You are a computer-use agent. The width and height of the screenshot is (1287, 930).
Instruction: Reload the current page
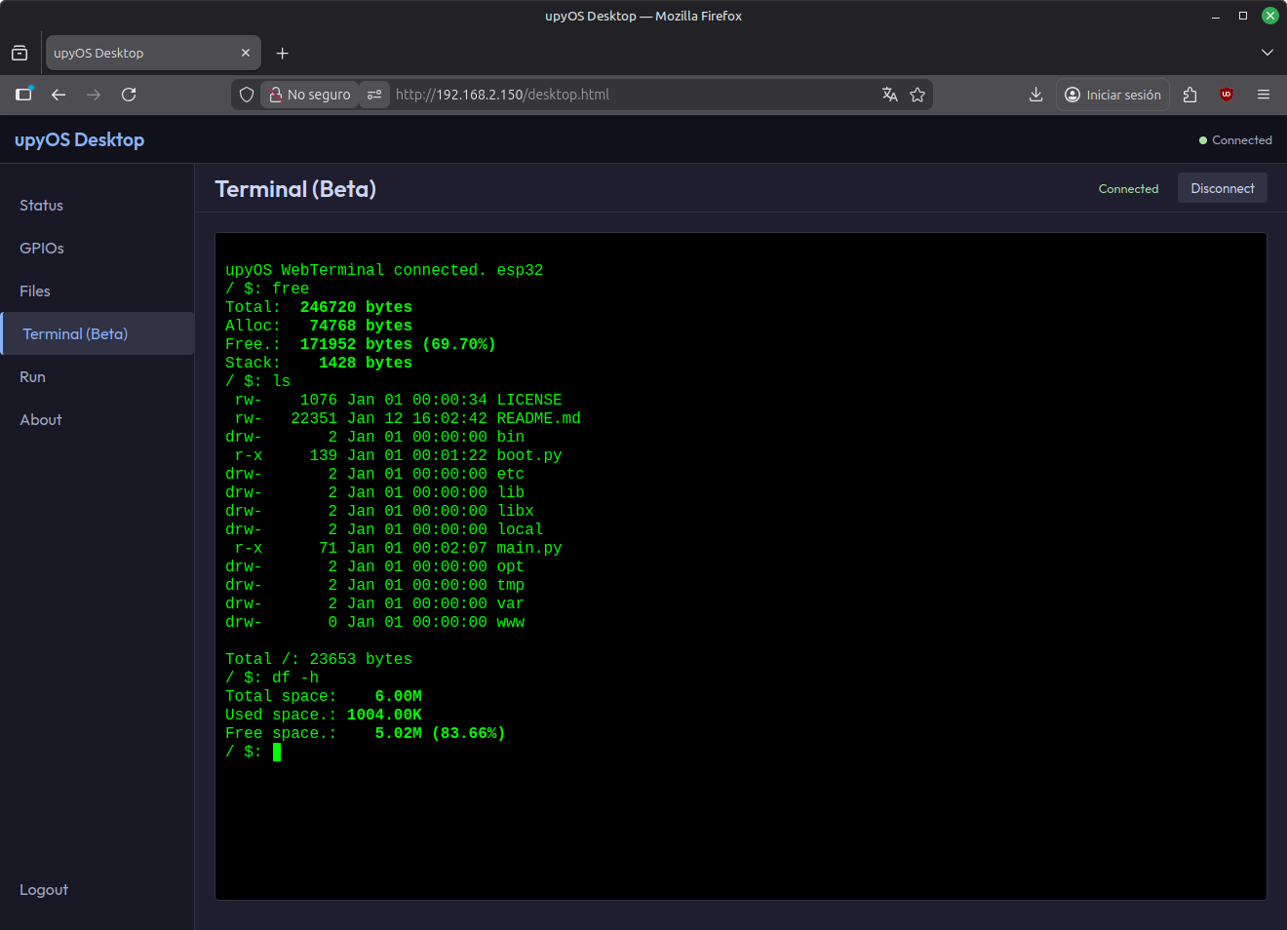pos(129,95)
